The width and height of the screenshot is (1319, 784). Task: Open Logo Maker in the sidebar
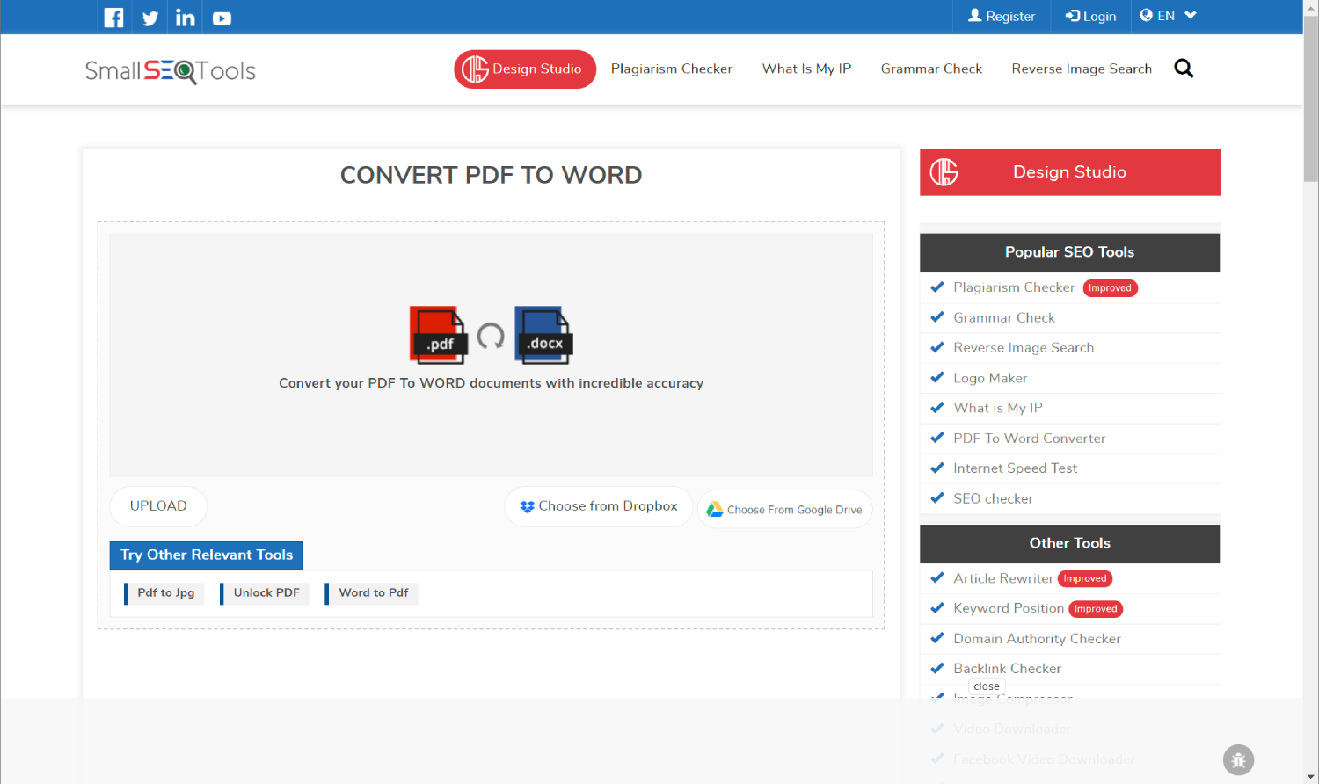(990, 378)
